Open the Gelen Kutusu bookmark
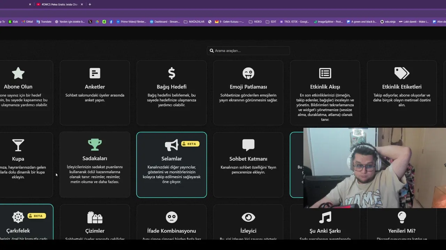 pos(229,22)
